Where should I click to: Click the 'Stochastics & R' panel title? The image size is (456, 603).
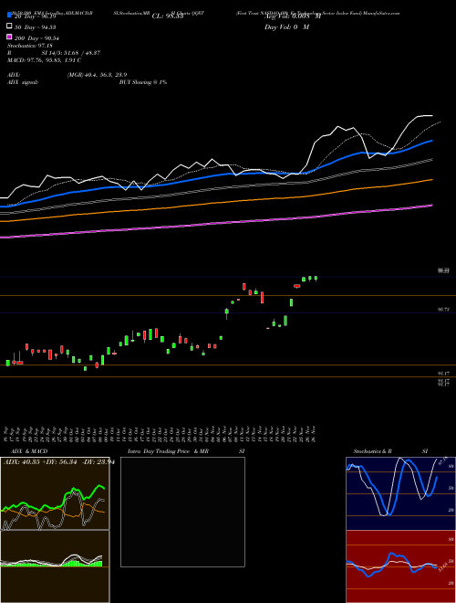(x=372, y=451)
